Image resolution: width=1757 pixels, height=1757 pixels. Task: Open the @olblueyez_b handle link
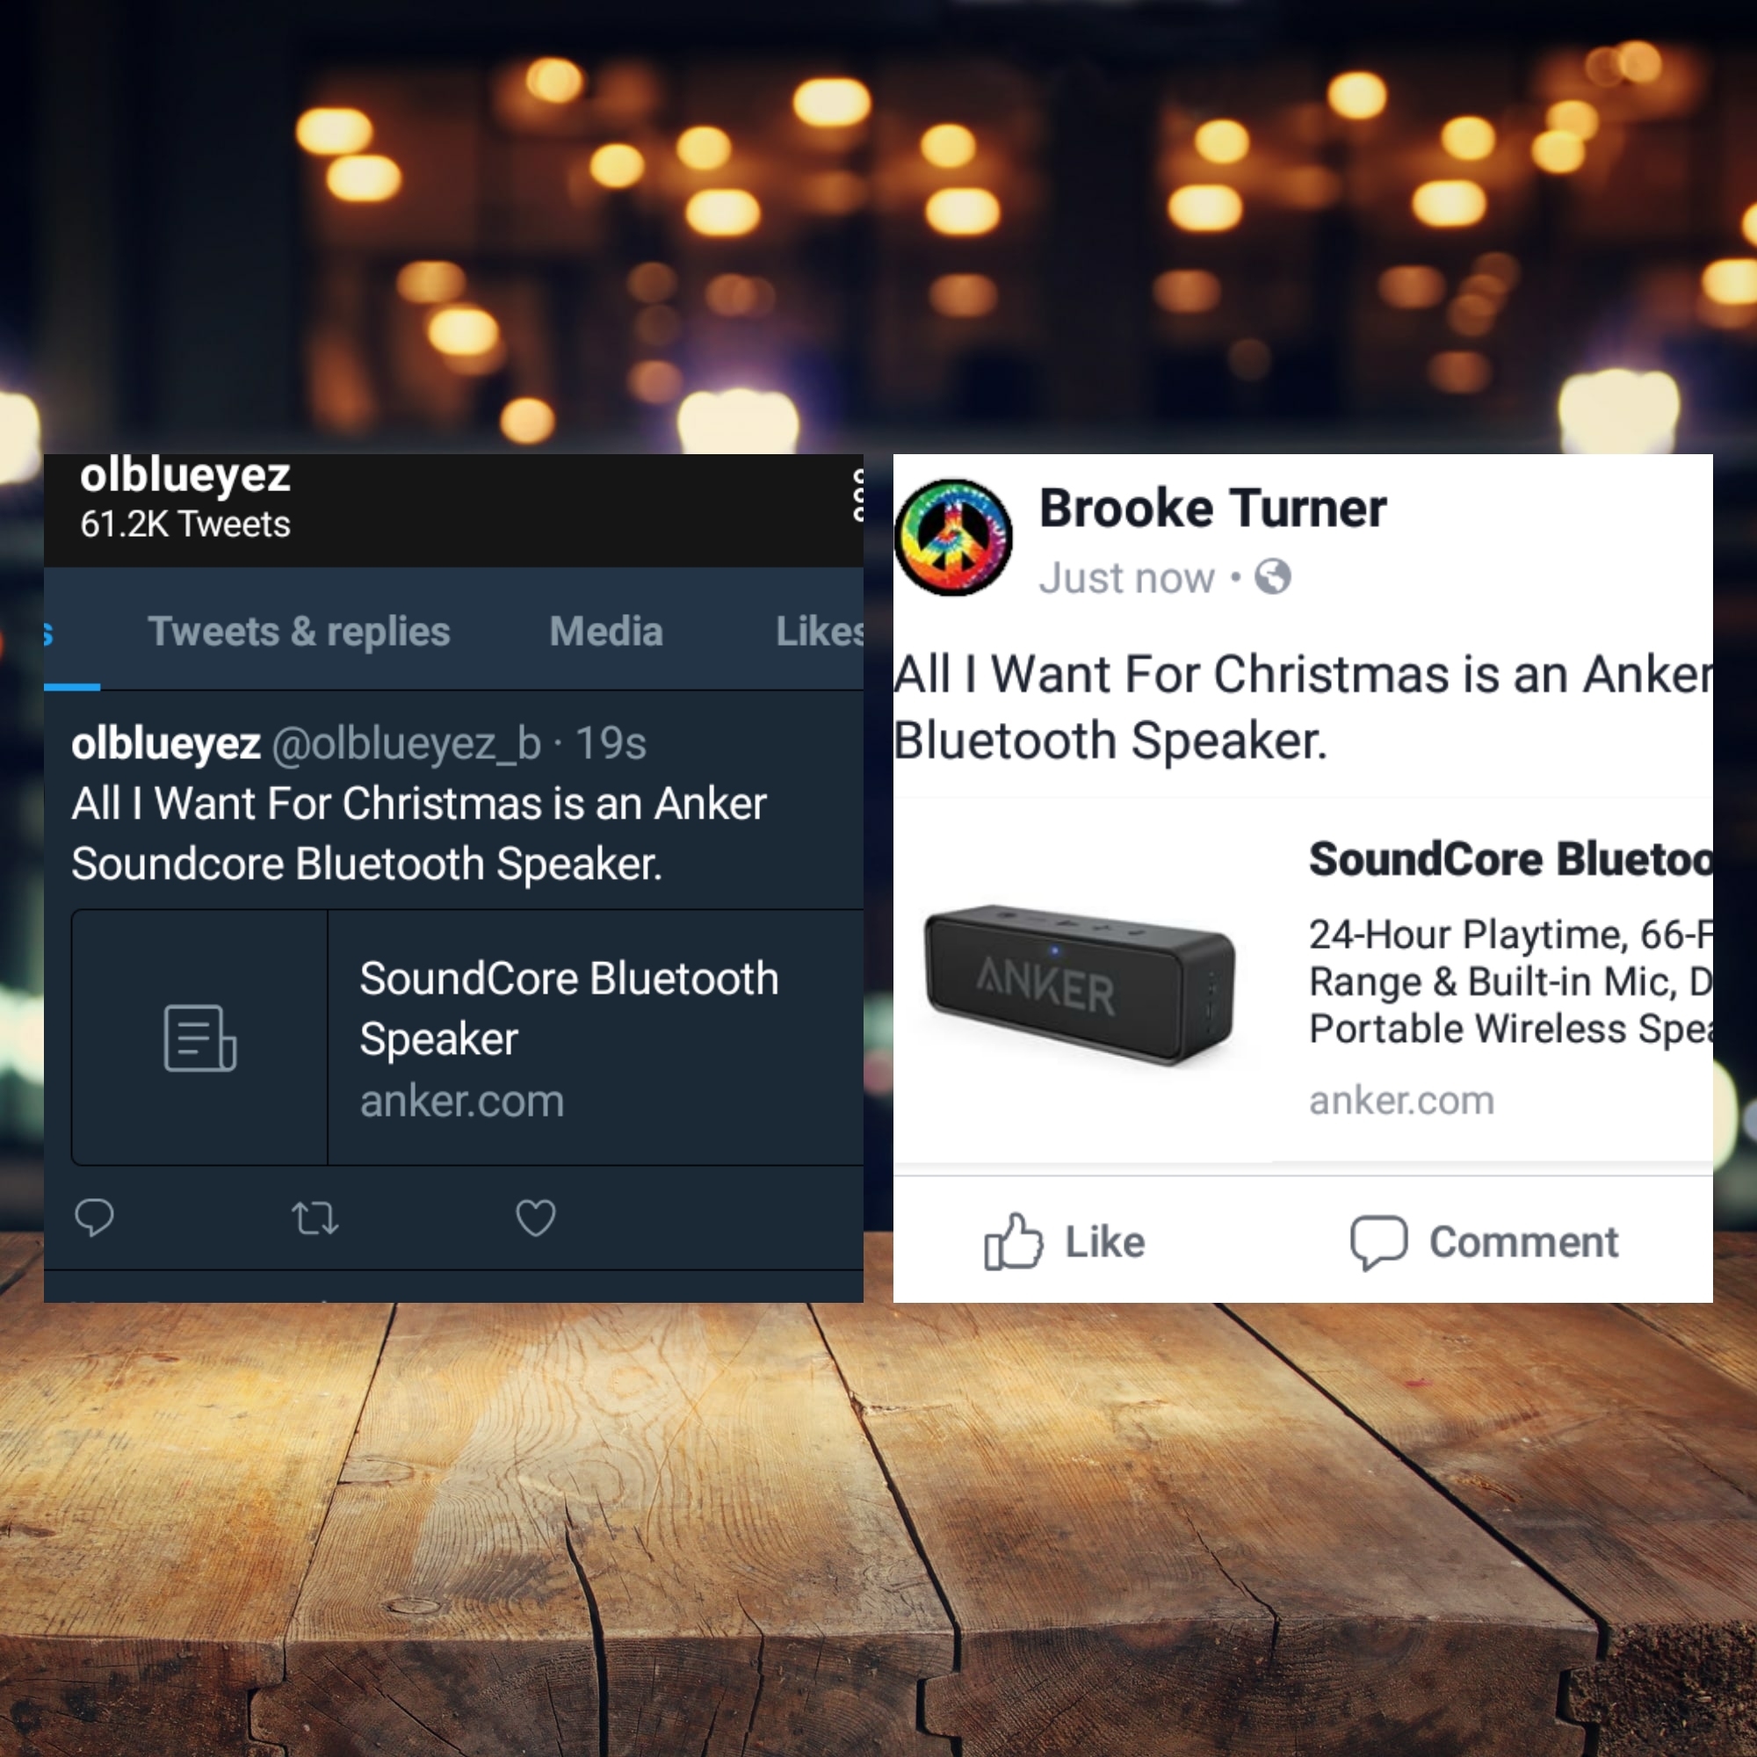pyautogui.click(x=407, y=744)
